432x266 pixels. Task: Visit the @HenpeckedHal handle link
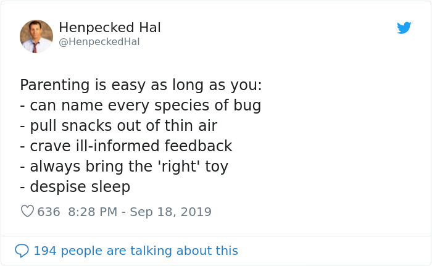point(99,42)
